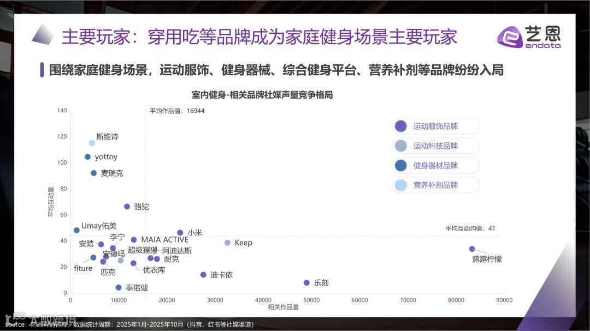Click the 80 tick on the y-axis
The height and width of the screenshot is (331, 590).
63,189
